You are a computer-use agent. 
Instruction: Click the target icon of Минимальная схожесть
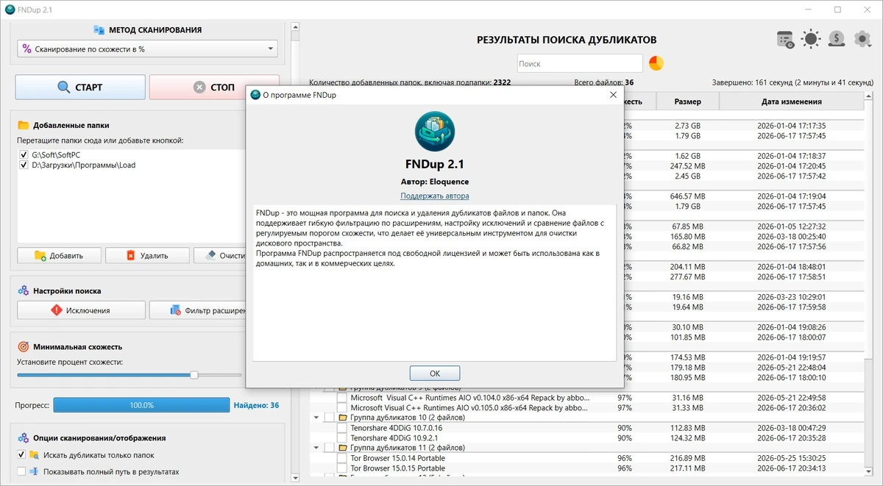tap(23, 346)
